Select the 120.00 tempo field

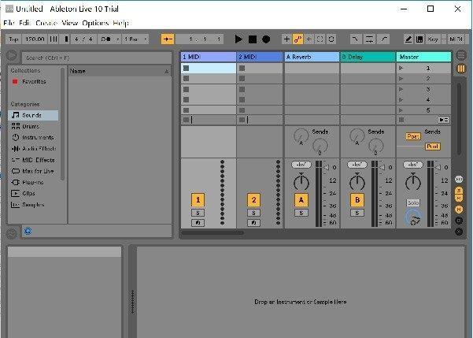click(35, 39)
